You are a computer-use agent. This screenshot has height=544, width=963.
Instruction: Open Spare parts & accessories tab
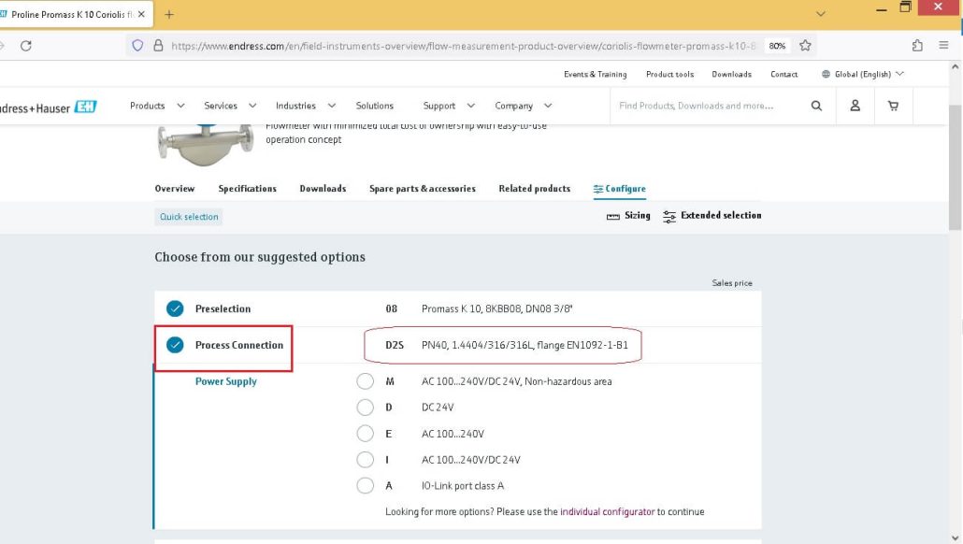(423, 189)
